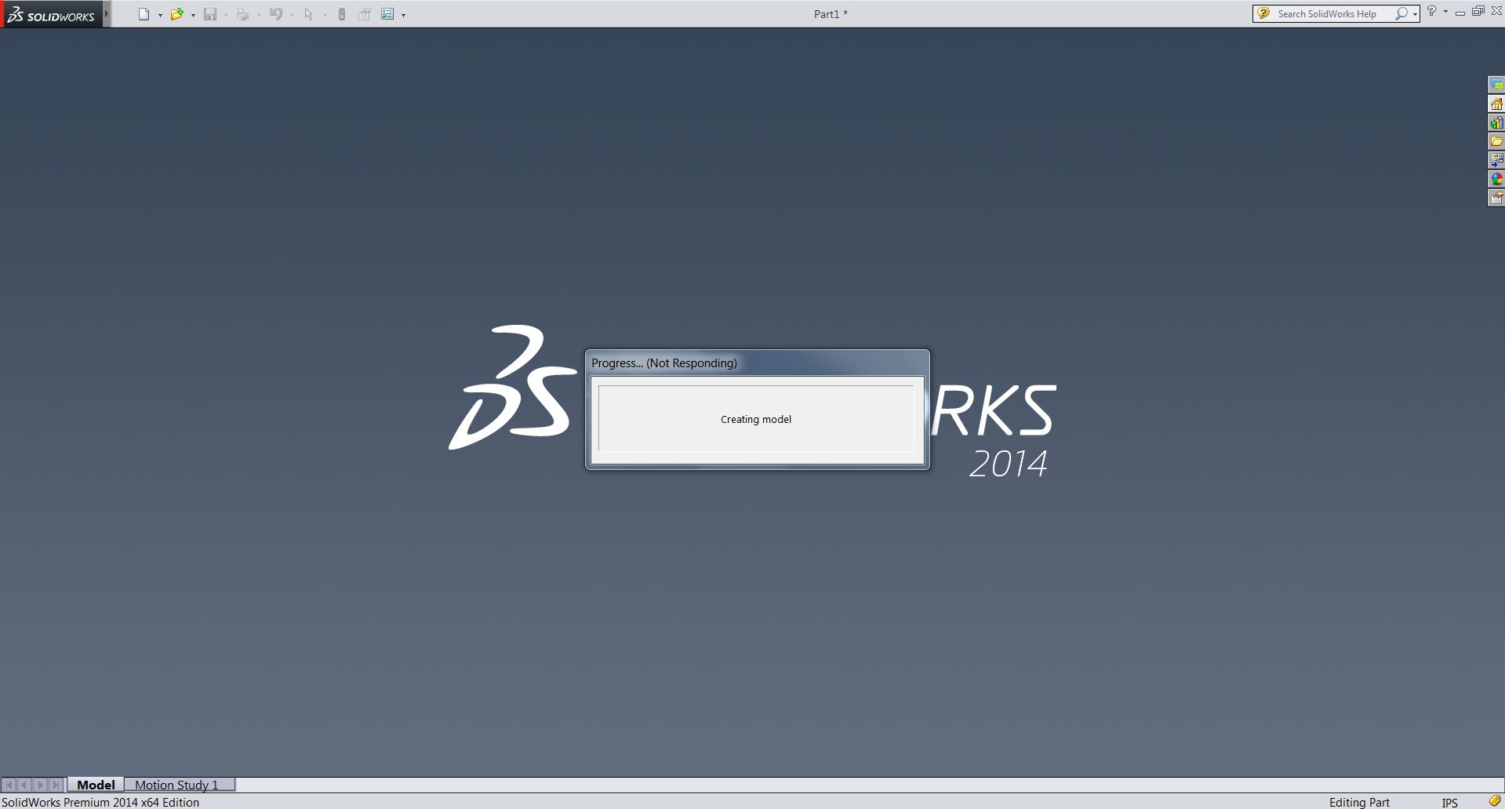The image size is (1505, 809).
Task: Open the File Explorer icon in the sidebar
Action: (1496, 141)
